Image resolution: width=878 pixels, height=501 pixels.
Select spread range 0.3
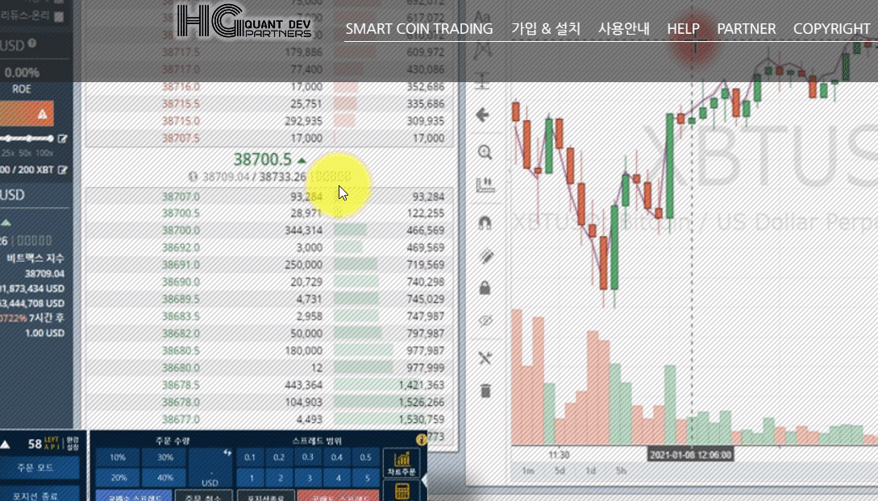[308, 458]
